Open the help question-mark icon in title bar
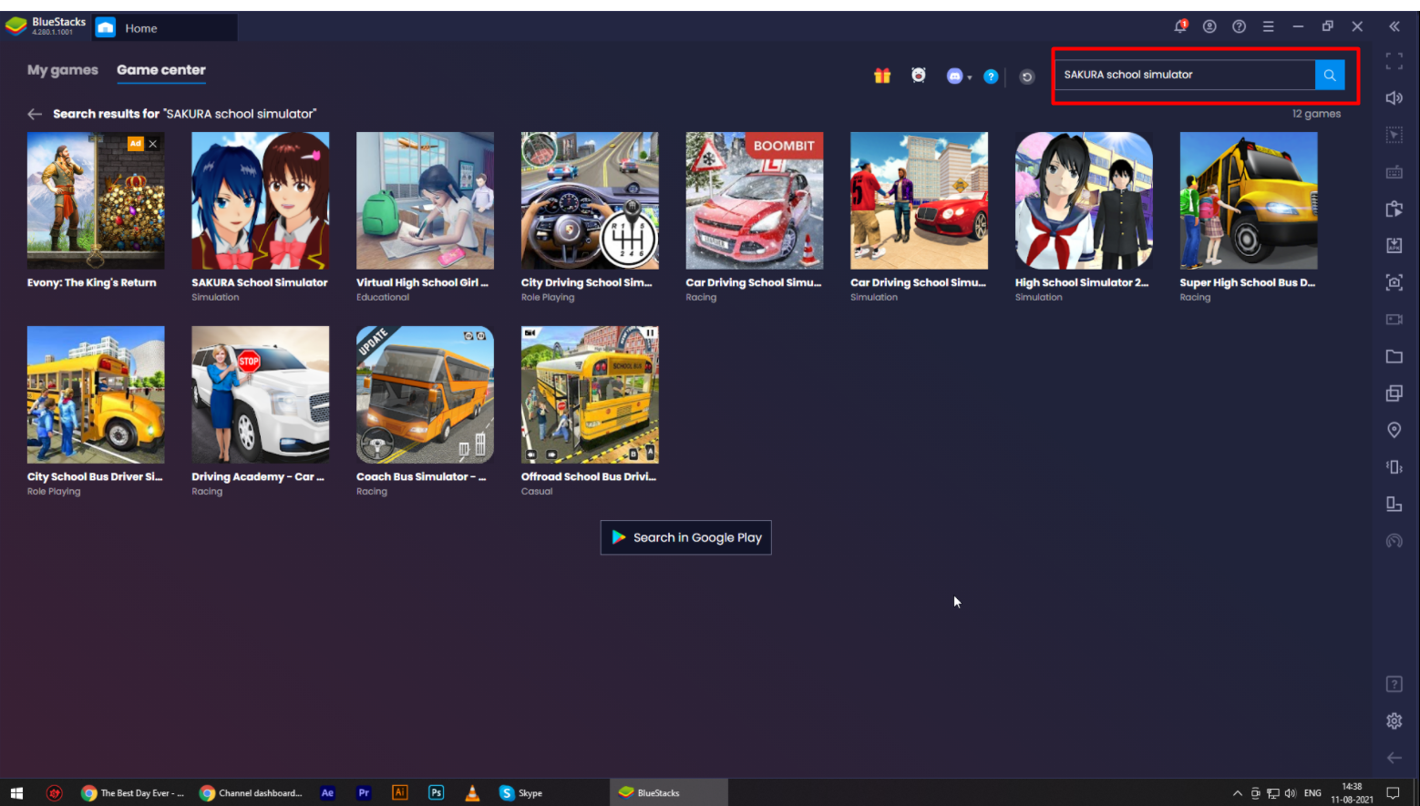Image resolution: width=1420 pixels, height=806 pixels. click(x=1239, y=26)
